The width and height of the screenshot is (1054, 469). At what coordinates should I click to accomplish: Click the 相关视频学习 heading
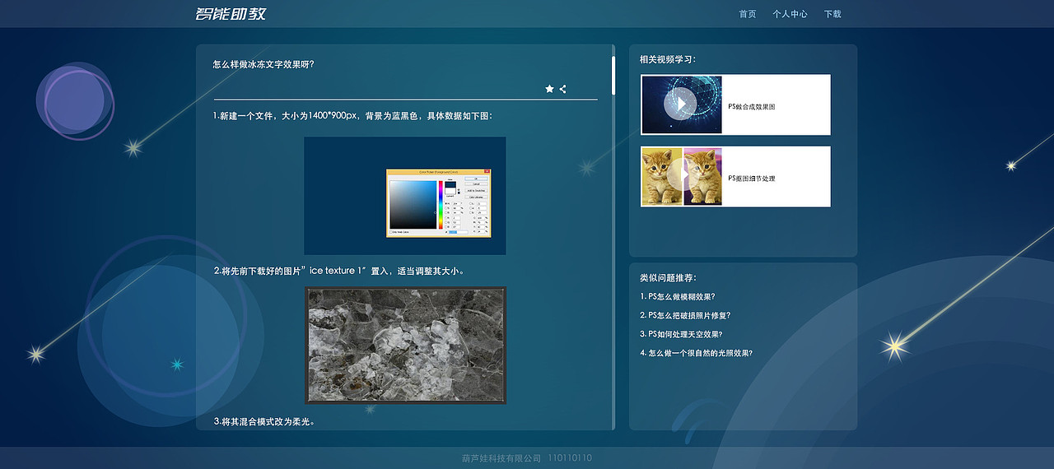[668, 59]
